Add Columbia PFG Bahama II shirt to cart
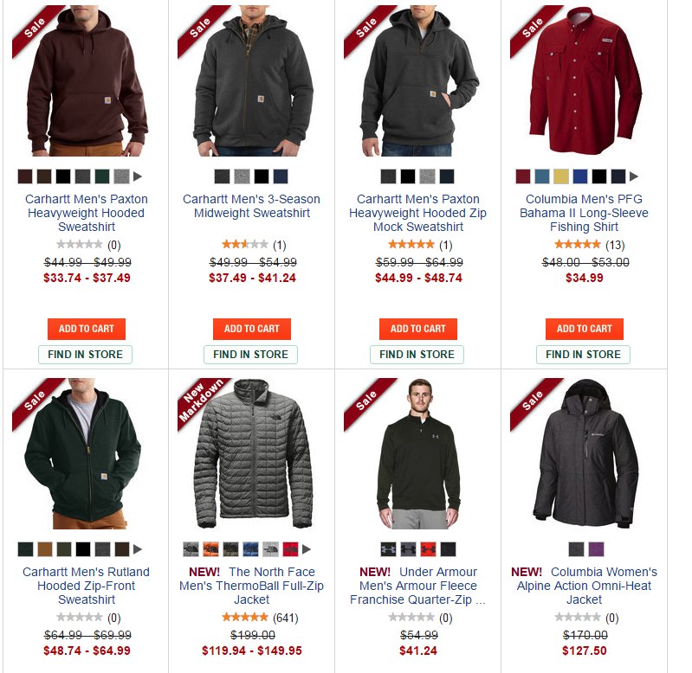 click(x=585, y=329)
